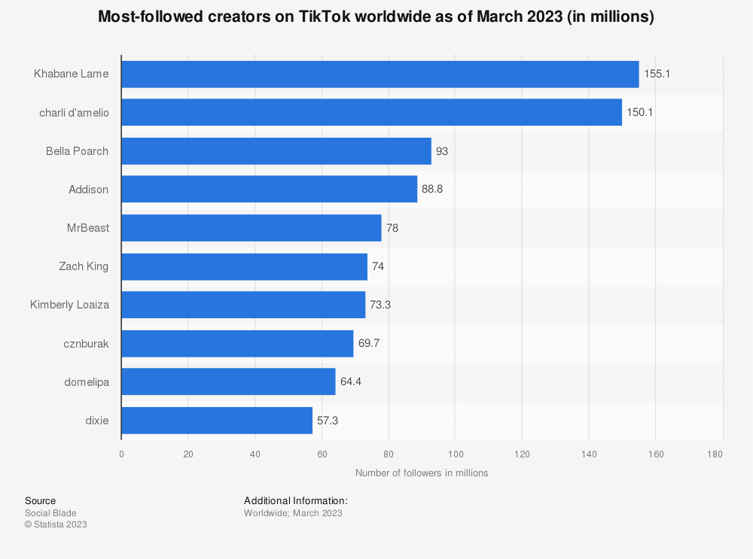Click the 'Additional Information:' heading
The height and width of the screenshot is (559, 753).
[296, 501]
